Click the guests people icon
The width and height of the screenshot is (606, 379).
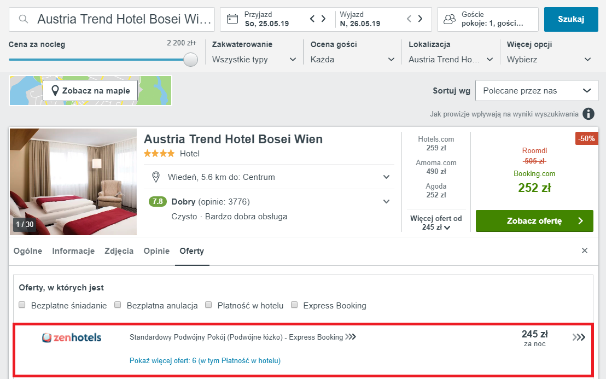[450, 19]
